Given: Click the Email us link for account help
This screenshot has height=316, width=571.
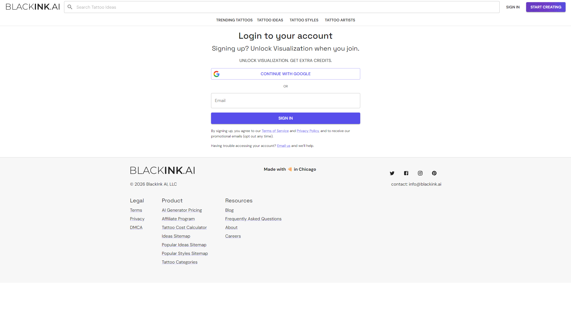Looking at the screenshot, I should pyautogui.click(x=283, y=146).
